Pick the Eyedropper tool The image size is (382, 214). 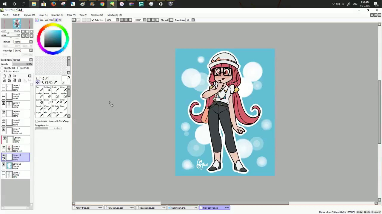pos(55,82)
